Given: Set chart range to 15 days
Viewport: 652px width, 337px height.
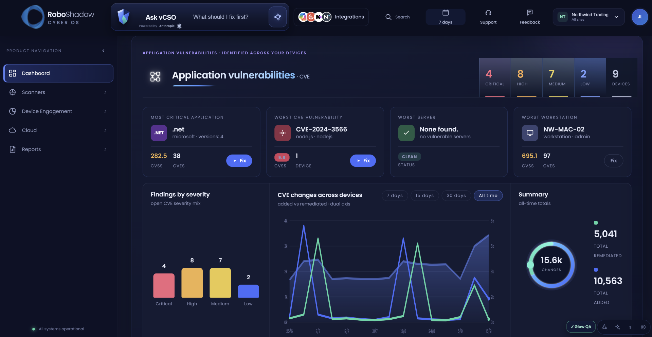Looking at the screenshot, I should coord(425,196).
